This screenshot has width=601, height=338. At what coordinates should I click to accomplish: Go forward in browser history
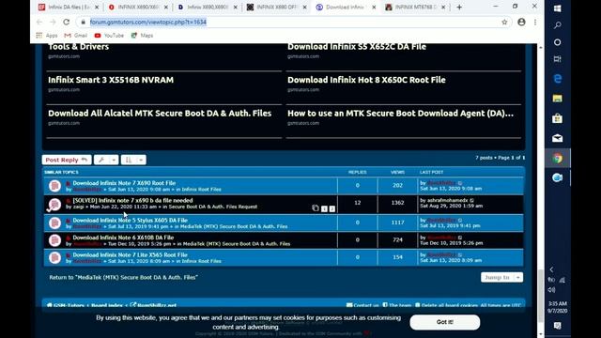tap(53, 23)
